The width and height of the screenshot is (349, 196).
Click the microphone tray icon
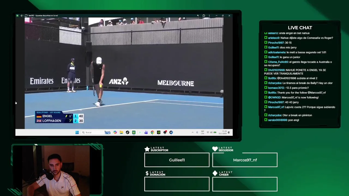tap(197, 132)
